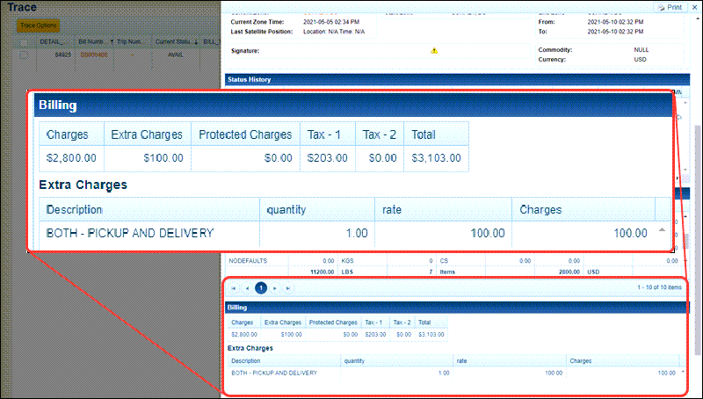
Task: Click the AVAIL status cell
Action: pos(175,54)
